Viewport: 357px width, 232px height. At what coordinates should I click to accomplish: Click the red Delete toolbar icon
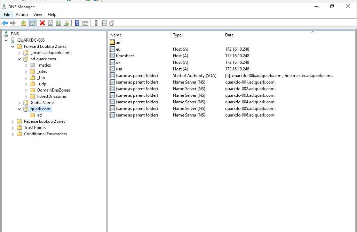pos(42,23)
